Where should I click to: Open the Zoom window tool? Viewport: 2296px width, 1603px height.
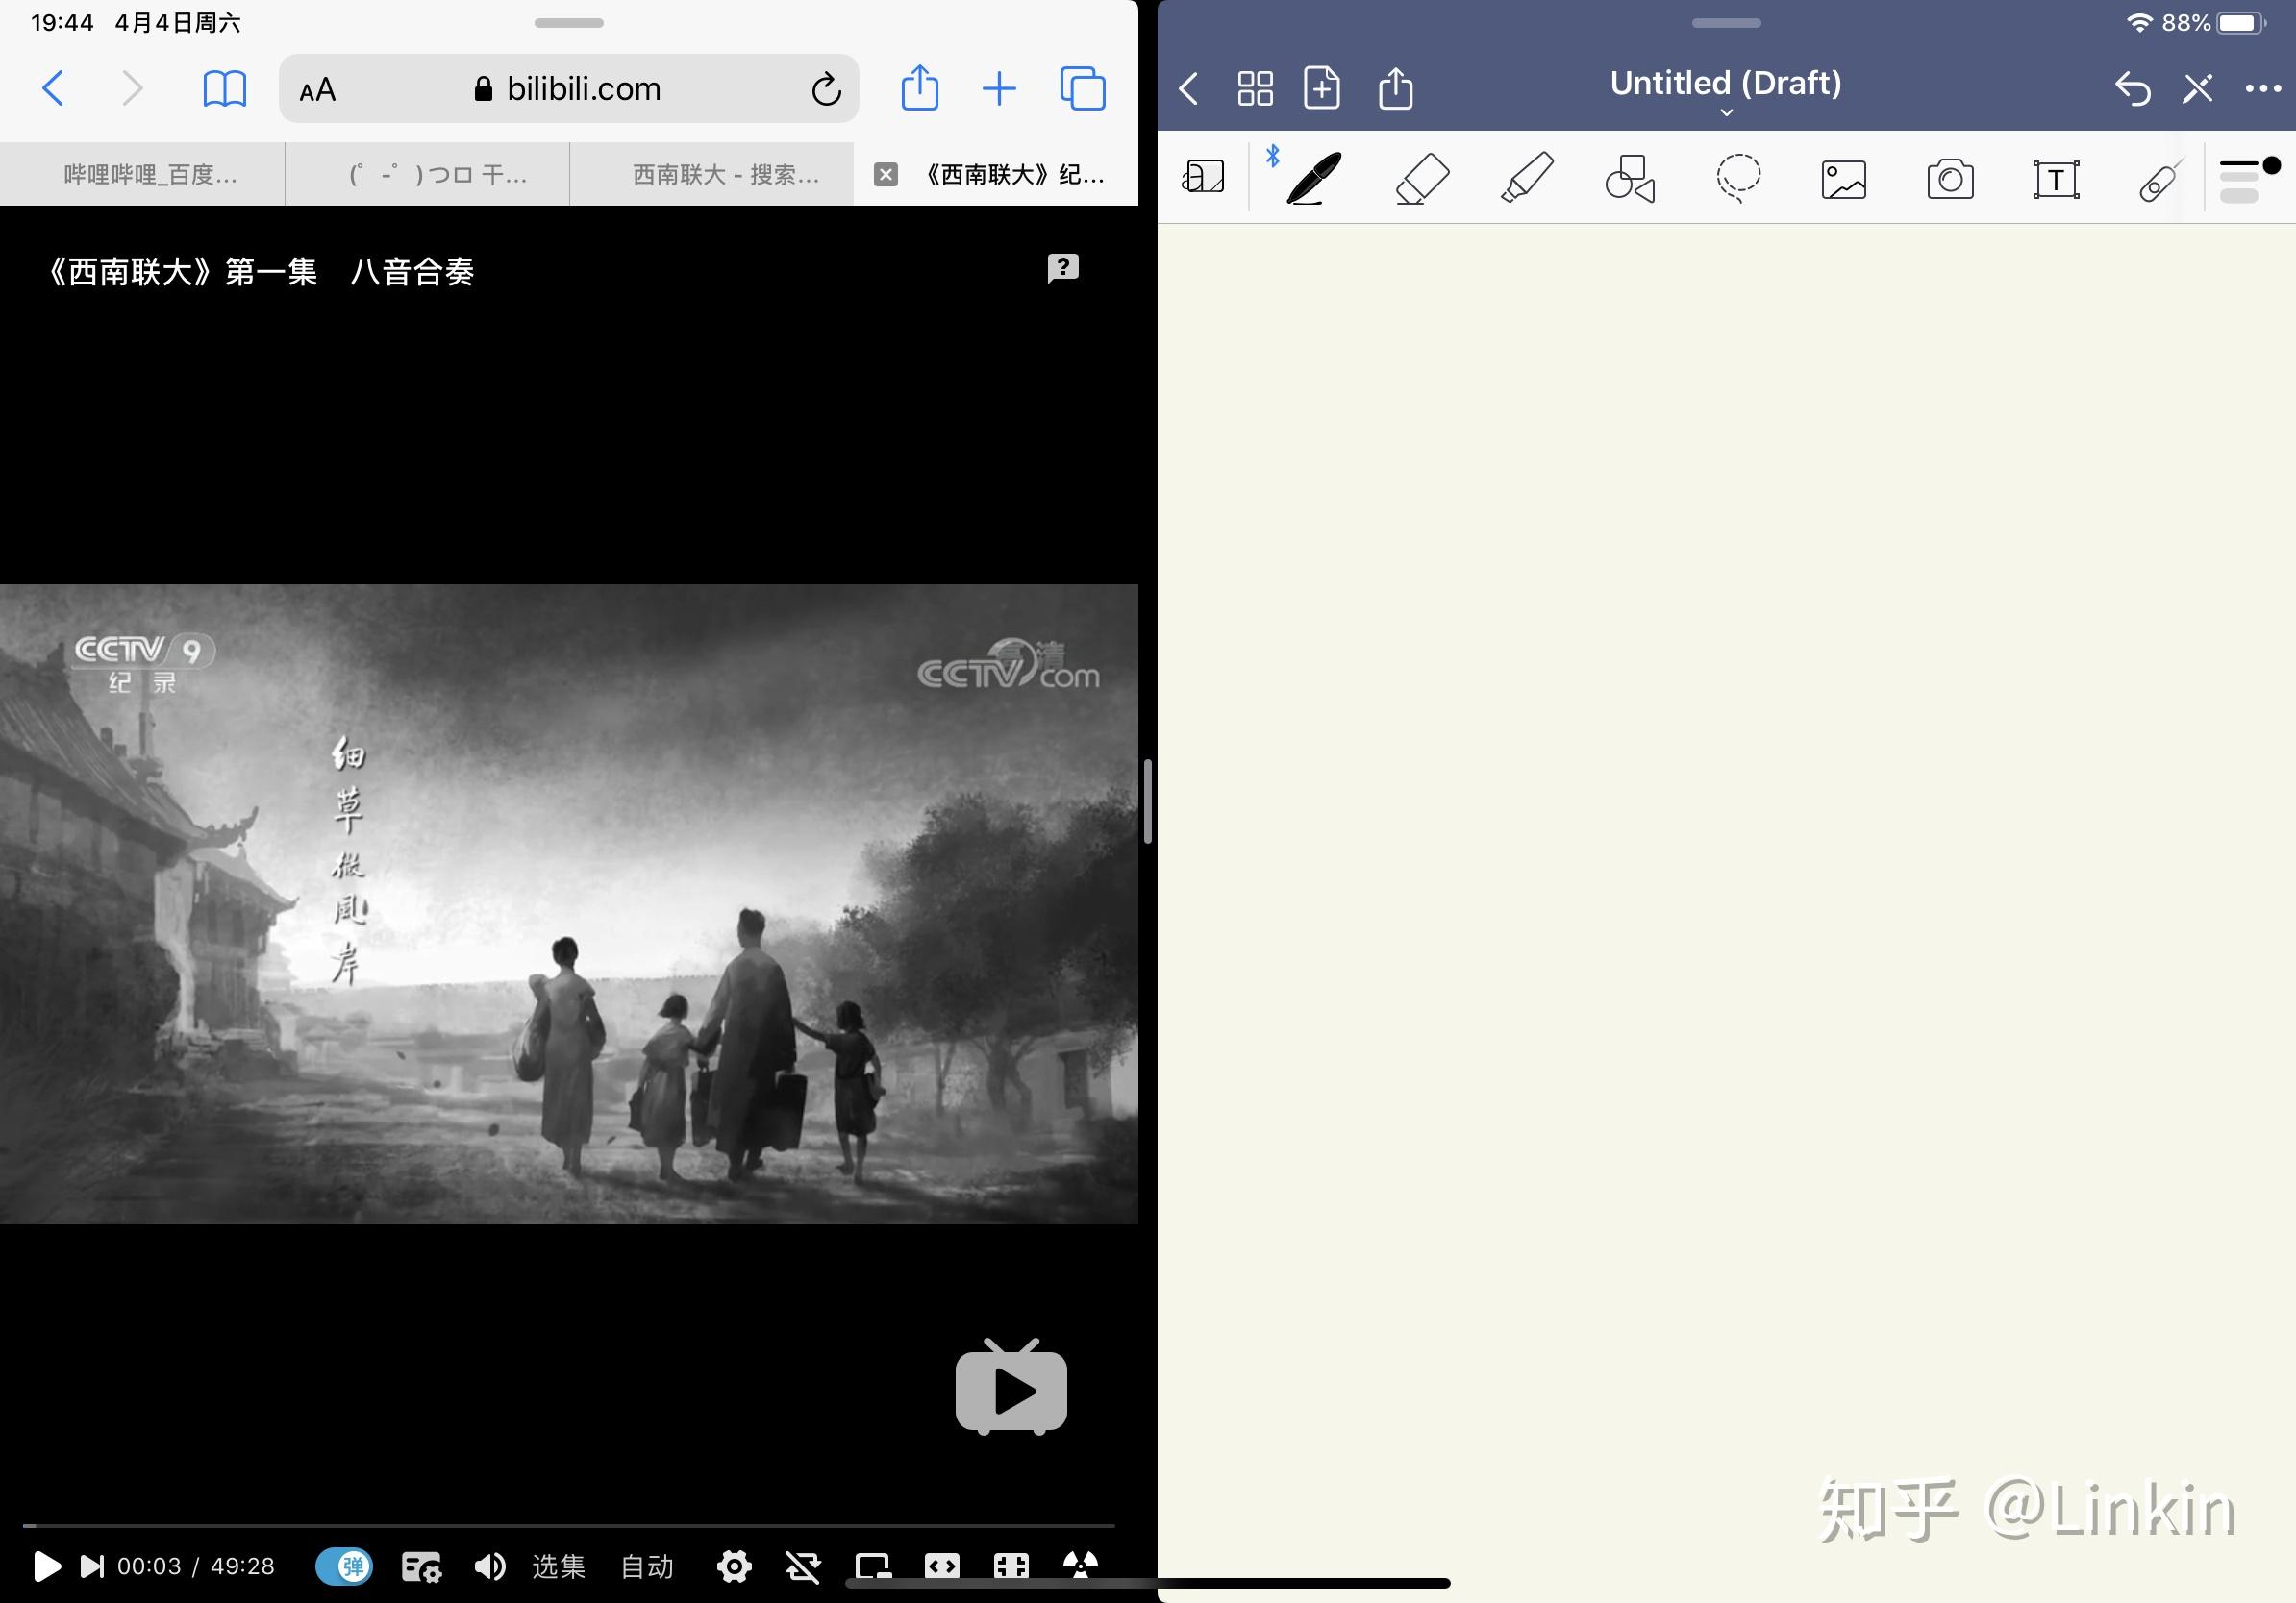[x=1203, y=177]
